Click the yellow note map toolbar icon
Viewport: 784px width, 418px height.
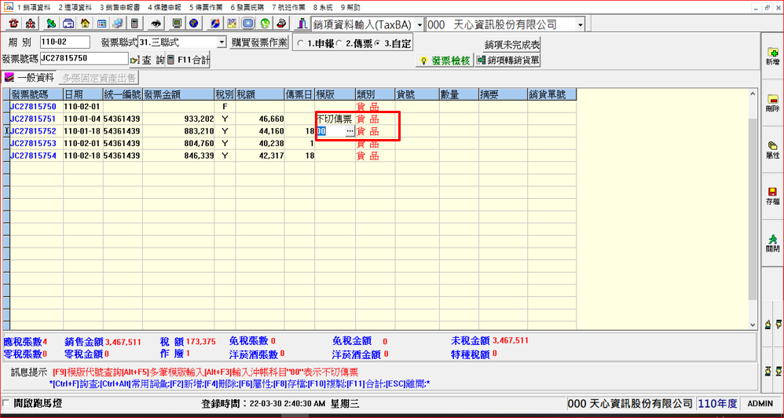[x=232, y=24]
